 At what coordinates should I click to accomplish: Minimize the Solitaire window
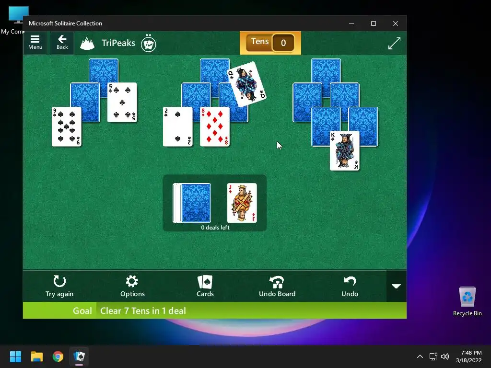click(351, 23)
